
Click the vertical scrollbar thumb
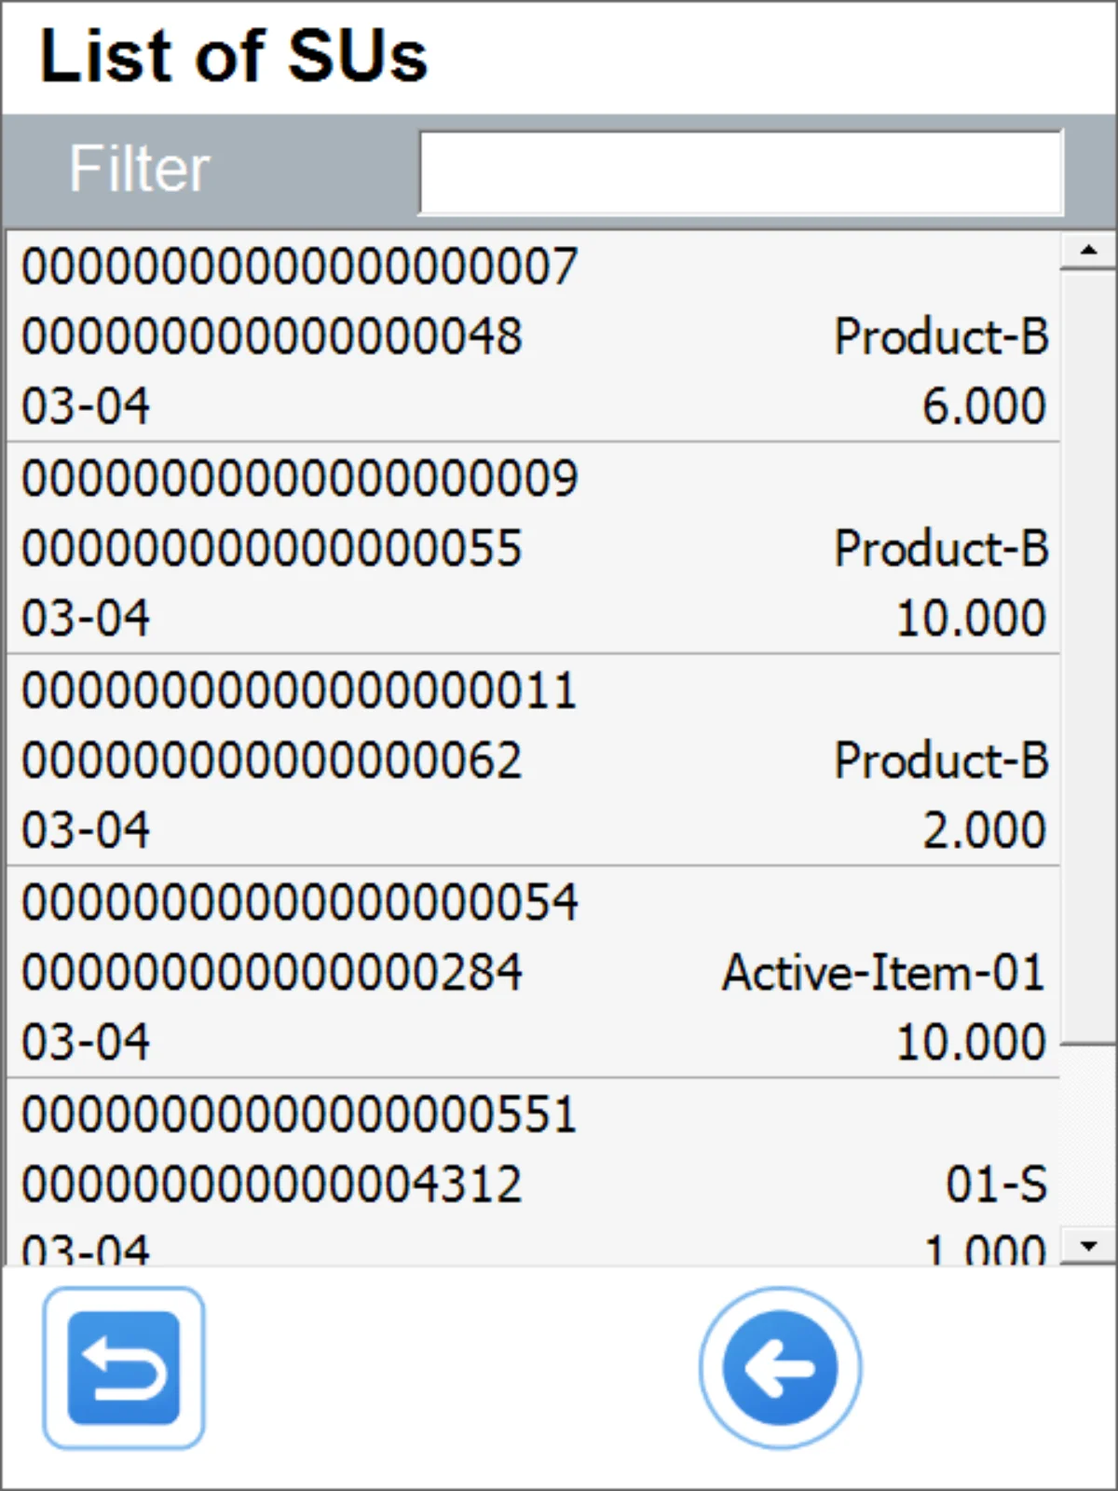click(x=1088, y=652)
